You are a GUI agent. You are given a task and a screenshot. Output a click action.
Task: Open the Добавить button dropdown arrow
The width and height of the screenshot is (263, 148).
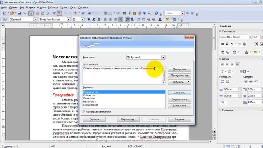point(189,82)
